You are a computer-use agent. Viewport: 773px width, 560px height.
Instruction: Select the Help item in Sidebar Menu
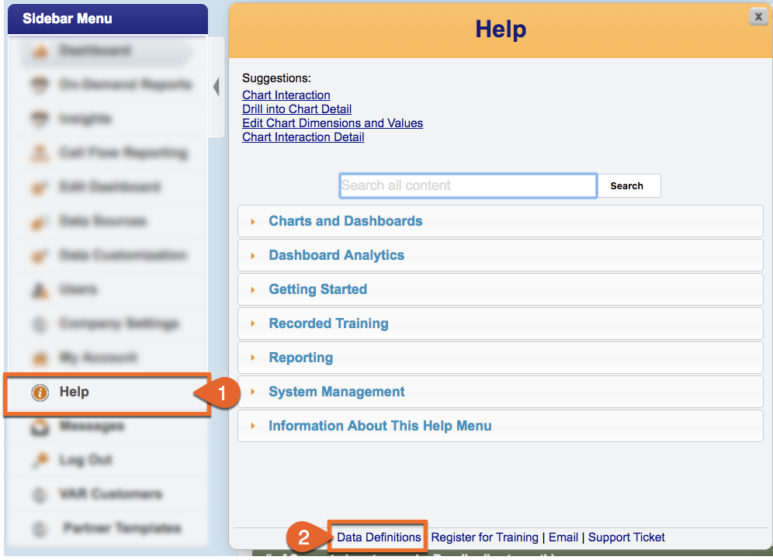(x=75, y=392)
